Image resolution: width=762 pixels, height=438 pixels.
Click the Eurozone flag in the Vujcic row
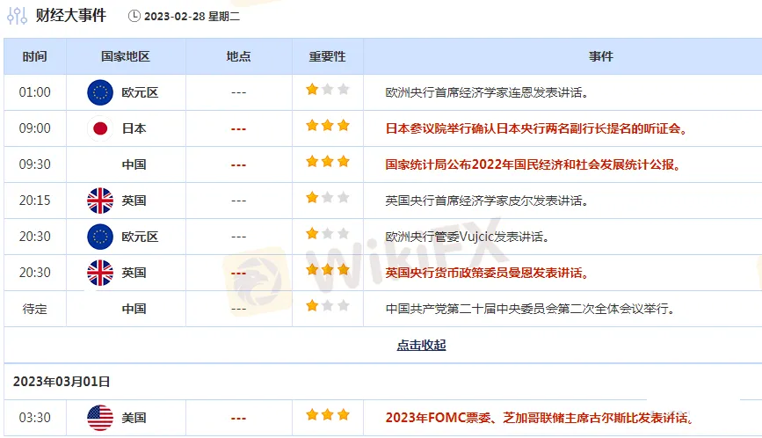tap(100, 237)
